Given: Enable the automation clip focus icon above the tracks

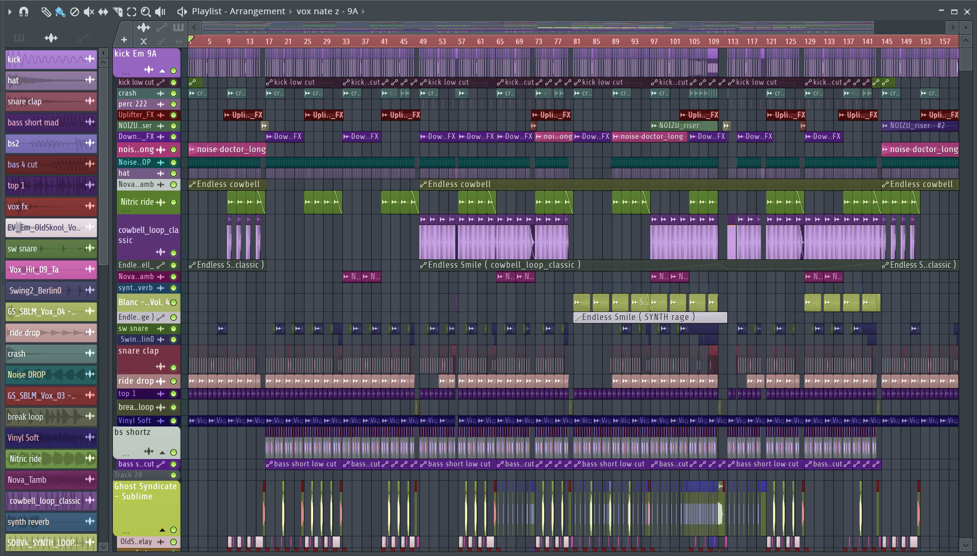Looking at the screenshot, I should point(161,27).
